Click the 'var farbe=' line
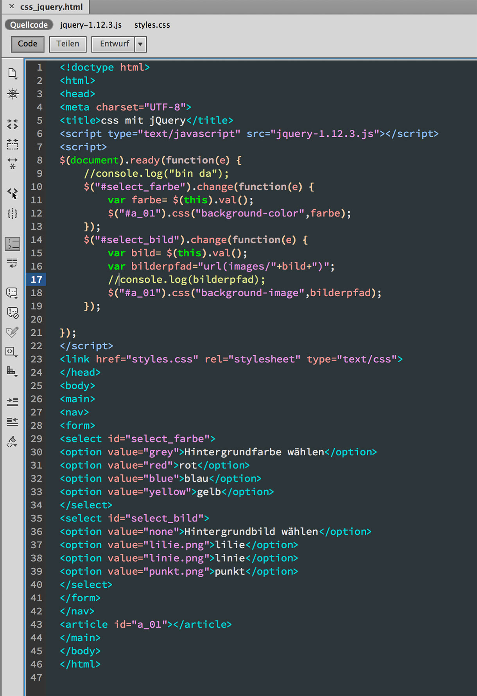Image resolution: width=477 pixels, height=696 pixels. coord(181,200)
